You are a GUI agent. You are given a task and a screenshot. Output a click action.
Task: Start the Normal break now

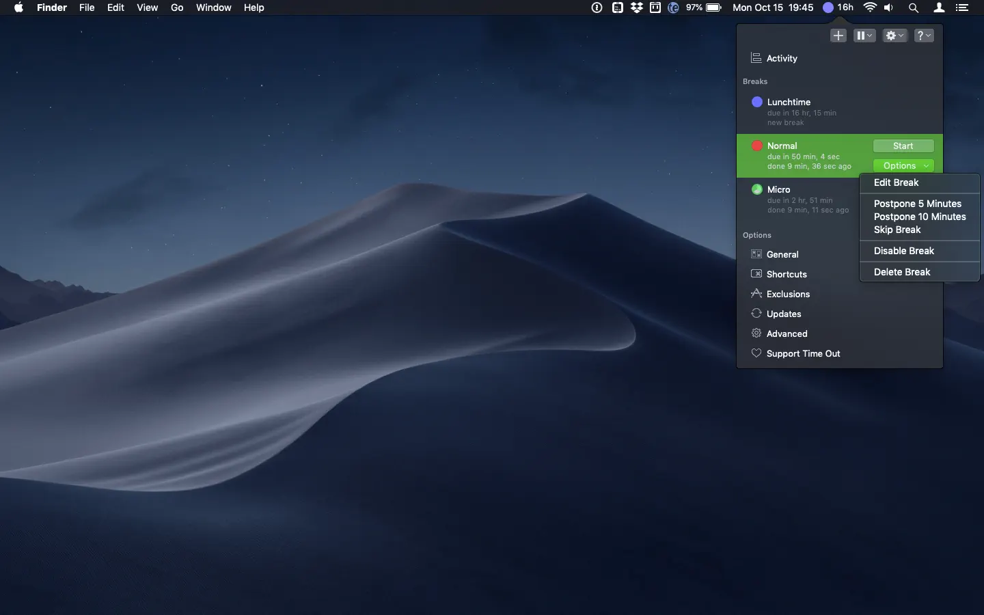coord(903,146)
